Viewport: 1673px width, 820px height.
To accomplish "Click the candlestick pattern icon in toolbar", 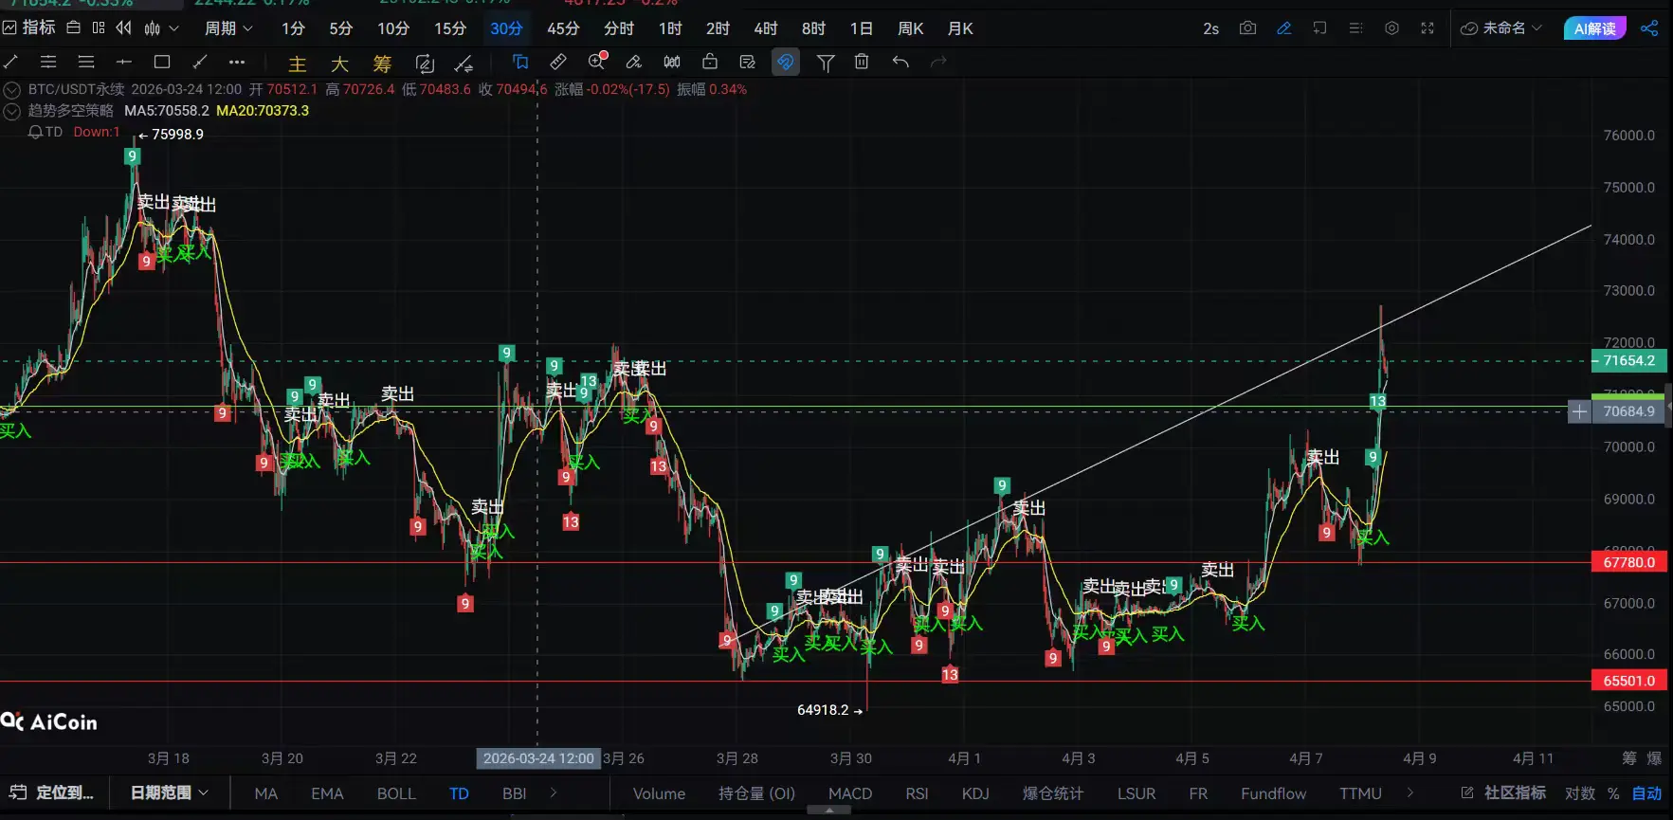I will pyautogui.click(x=672, y=63).
